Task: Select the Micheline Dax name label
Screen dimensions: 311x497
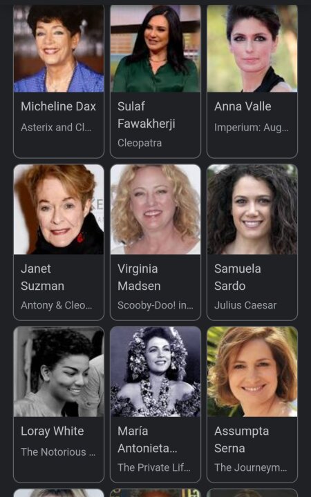Action: pos(58,106)
